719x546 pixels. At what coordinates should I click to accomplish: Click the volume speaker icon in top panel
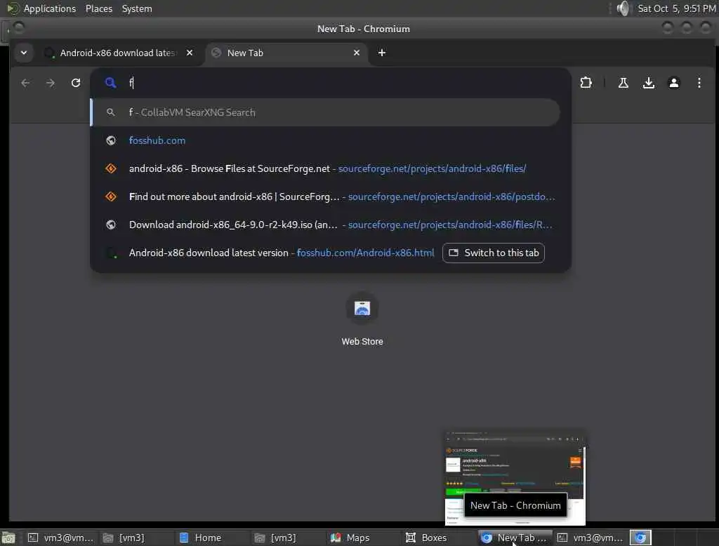tap(622, 8)
